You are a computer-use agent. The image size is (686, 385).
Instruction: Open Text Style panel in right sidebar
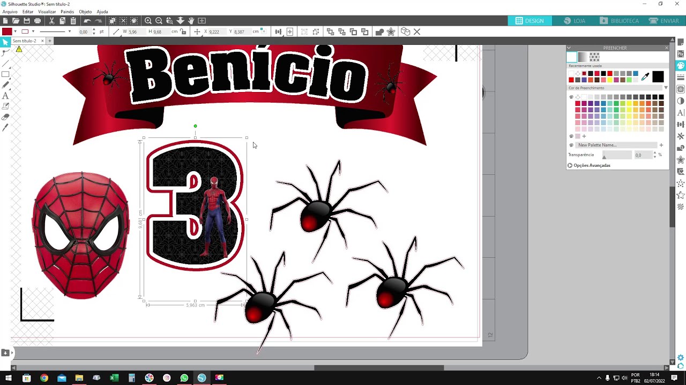click(x=681, y=113)
